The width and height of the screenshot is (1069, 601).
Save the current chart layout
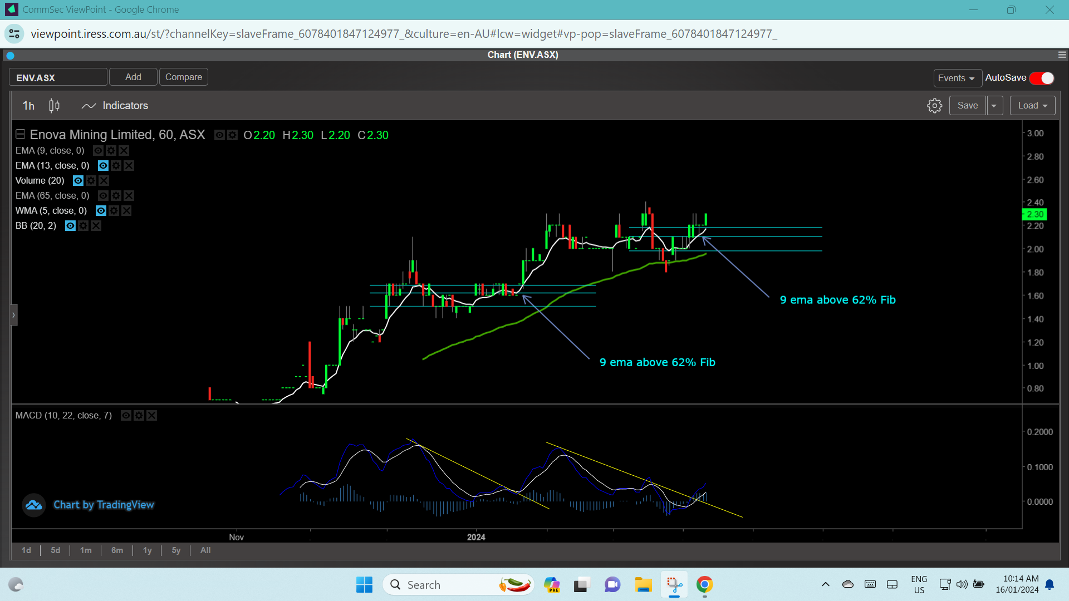968,106
